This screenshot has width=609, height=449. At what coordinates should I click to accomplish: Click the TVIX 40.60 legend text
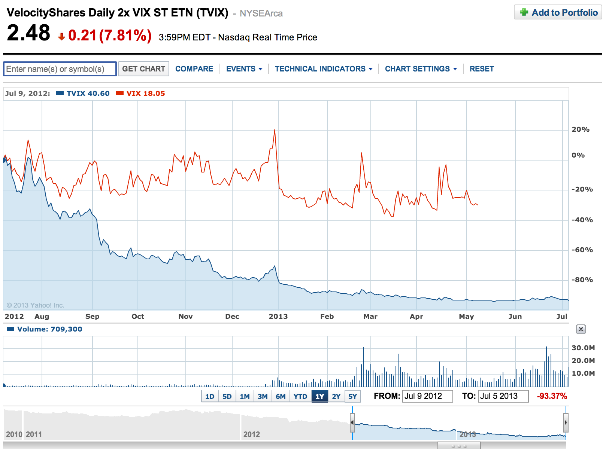click(88, 94)
